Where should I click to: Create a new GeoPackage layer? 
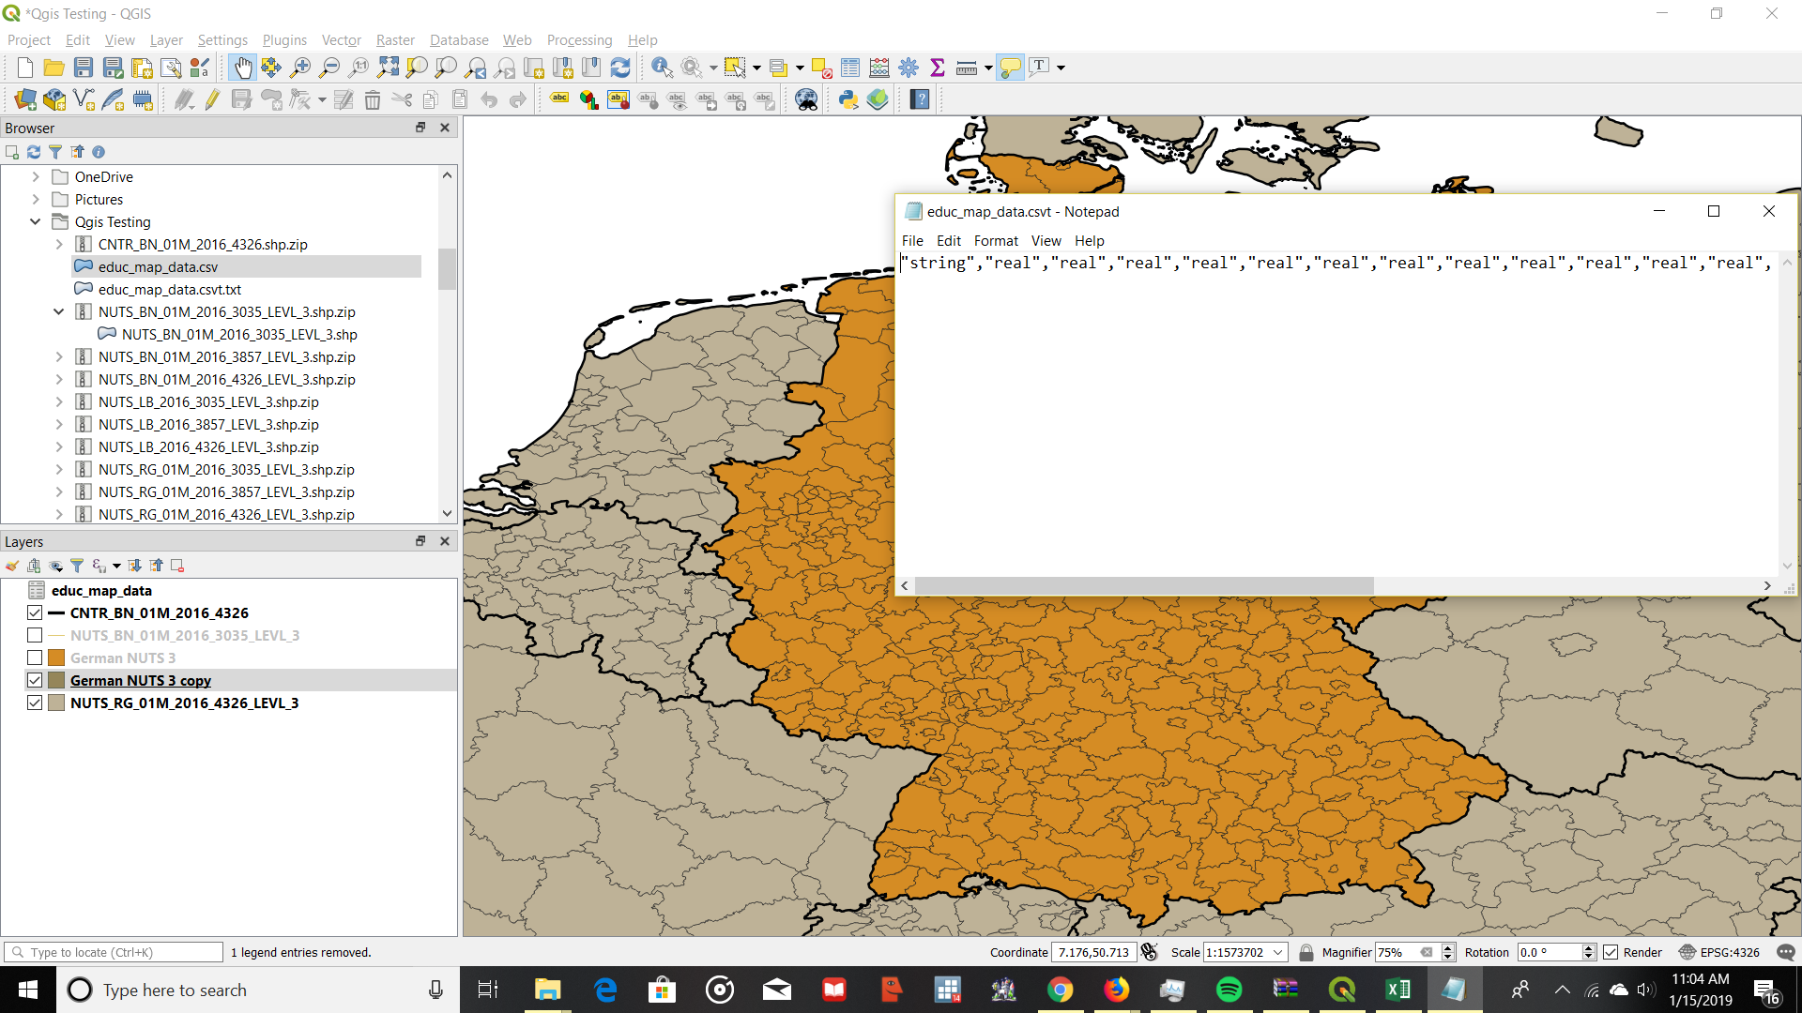[54, 99]
